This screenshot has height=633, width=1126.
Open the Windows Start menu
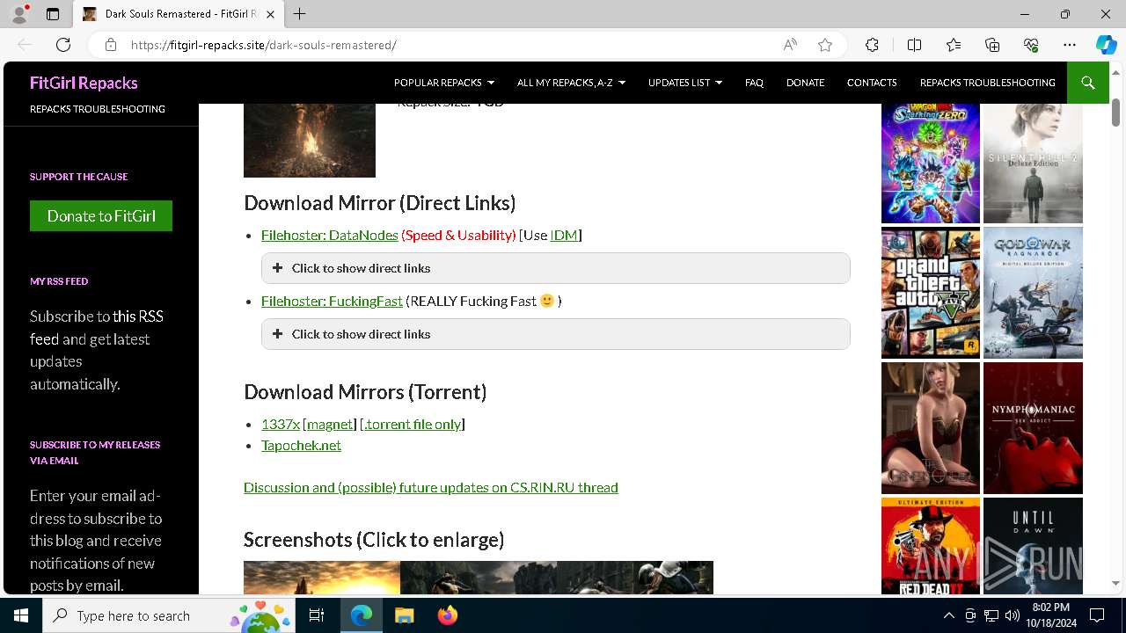21,615
